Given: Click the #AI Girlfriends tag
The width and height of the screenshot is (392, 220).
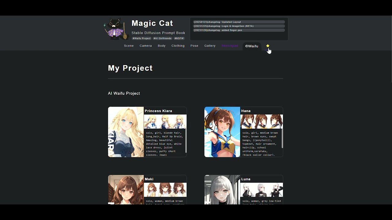Looking at the screenshot, I should click(x=162, y=38).
